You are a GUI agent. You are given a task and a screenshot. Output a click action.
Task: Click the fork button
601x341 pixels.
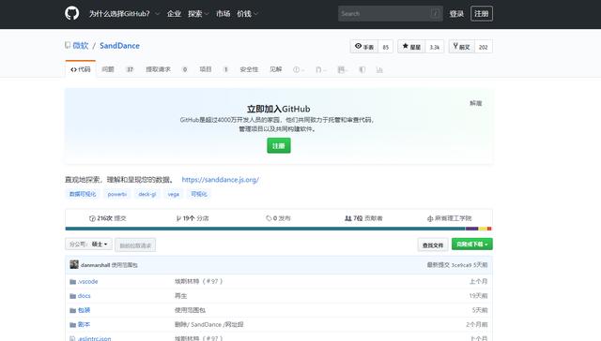[461, 47]
